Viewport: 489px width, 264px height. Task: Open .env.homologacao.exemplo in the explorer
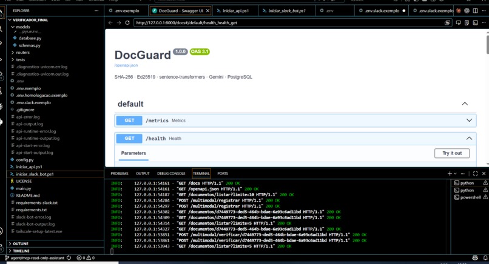pyautogui.click(x=42, y=95)
